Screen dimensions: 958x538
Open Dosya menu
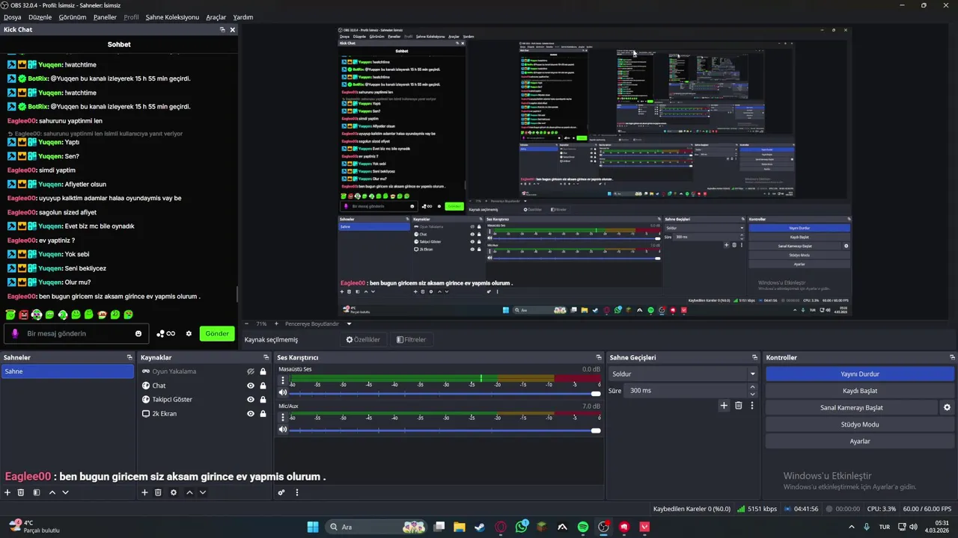tap(13, 17)
